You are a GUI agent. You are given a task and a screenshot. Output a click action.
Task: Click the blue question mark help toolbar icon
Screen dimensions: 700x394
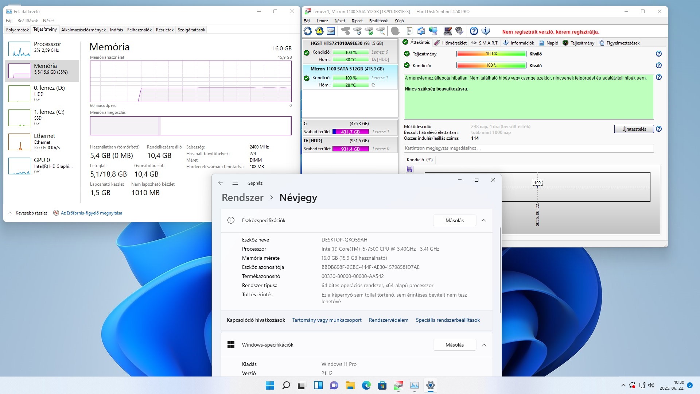(x=474, y=31)
